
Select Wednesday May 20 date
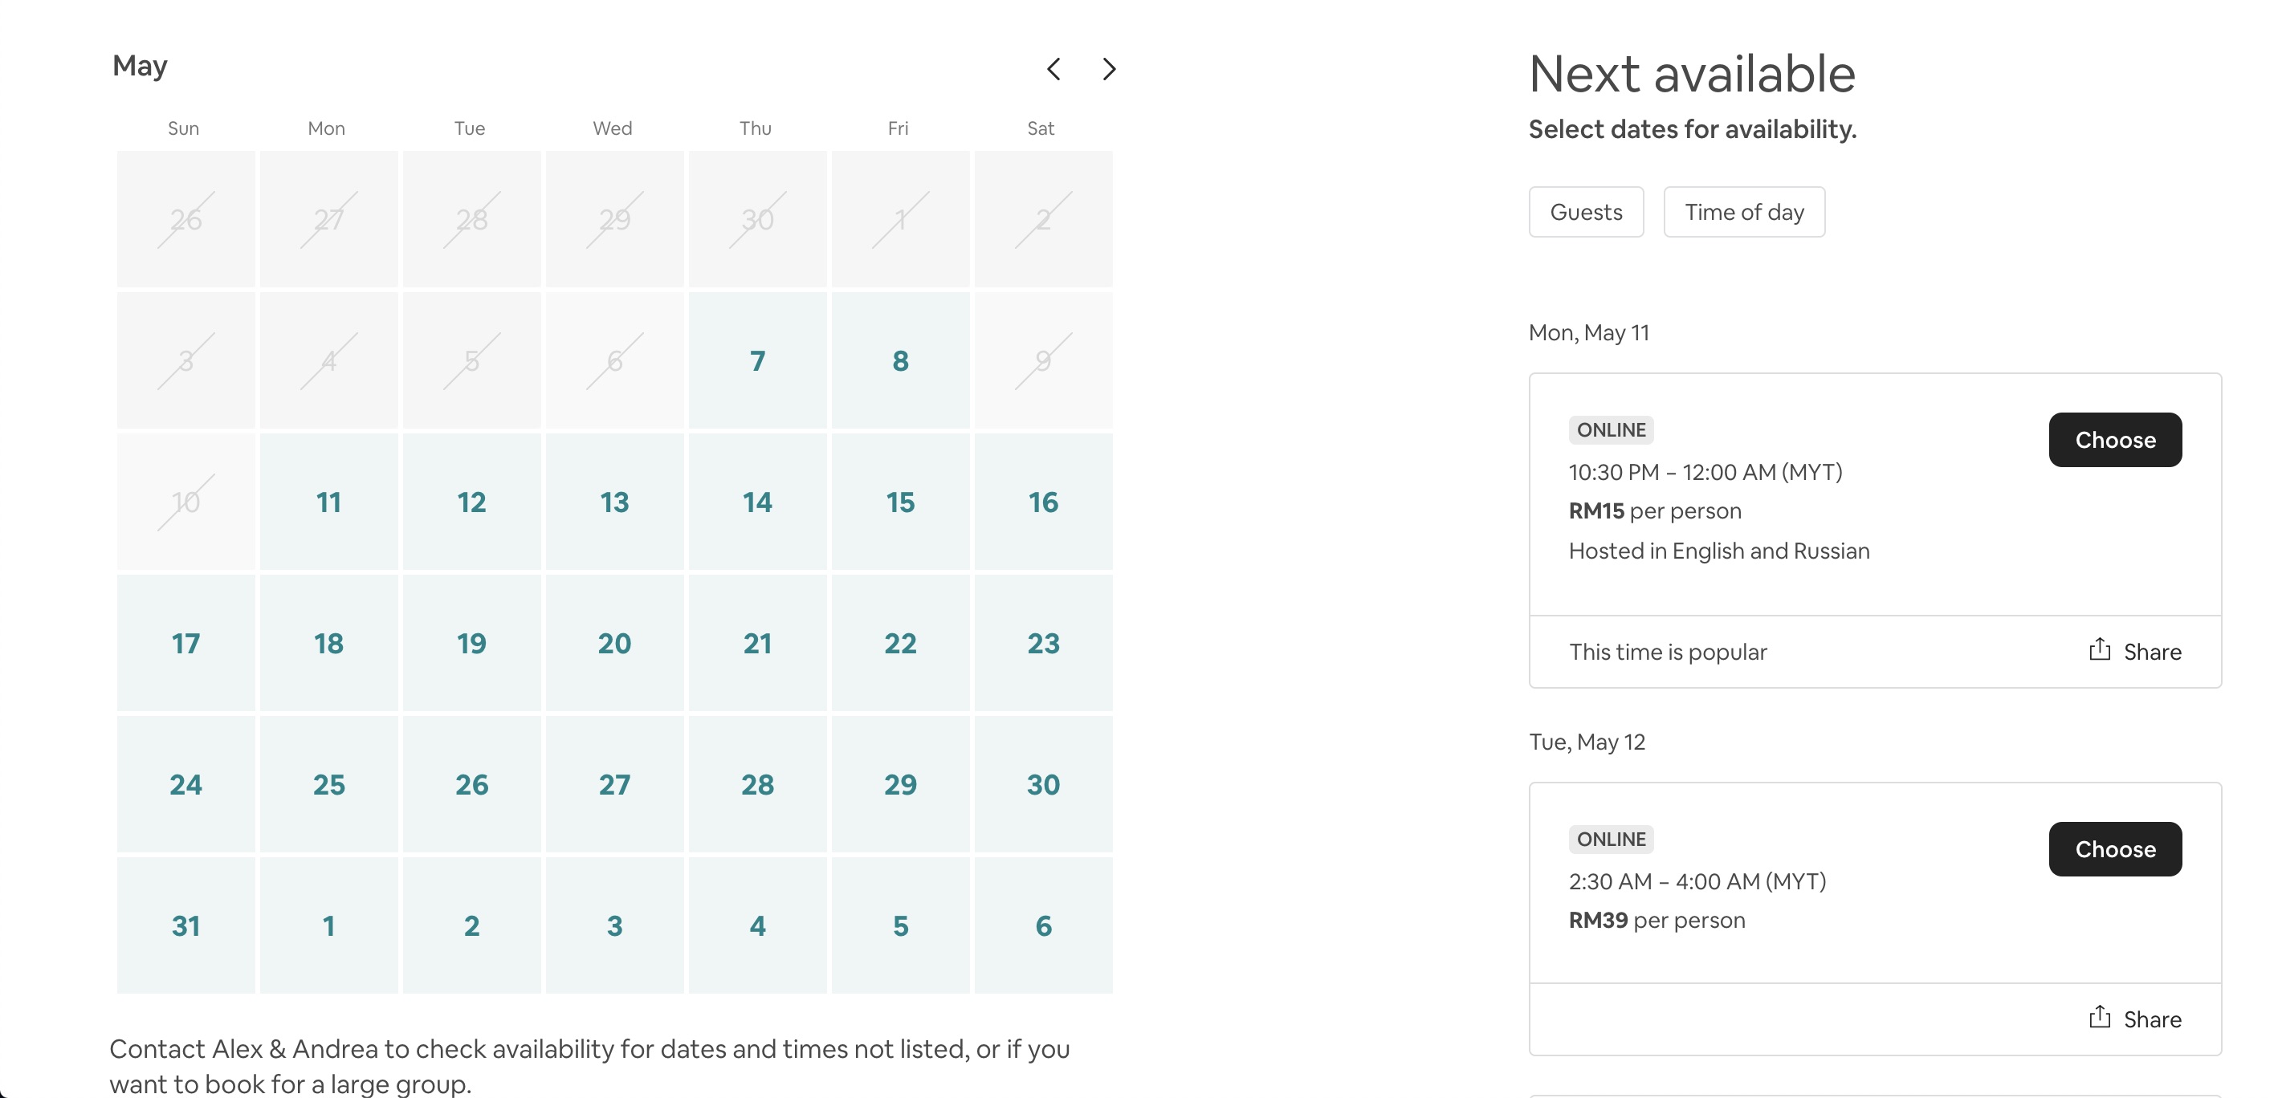point(613,644)
